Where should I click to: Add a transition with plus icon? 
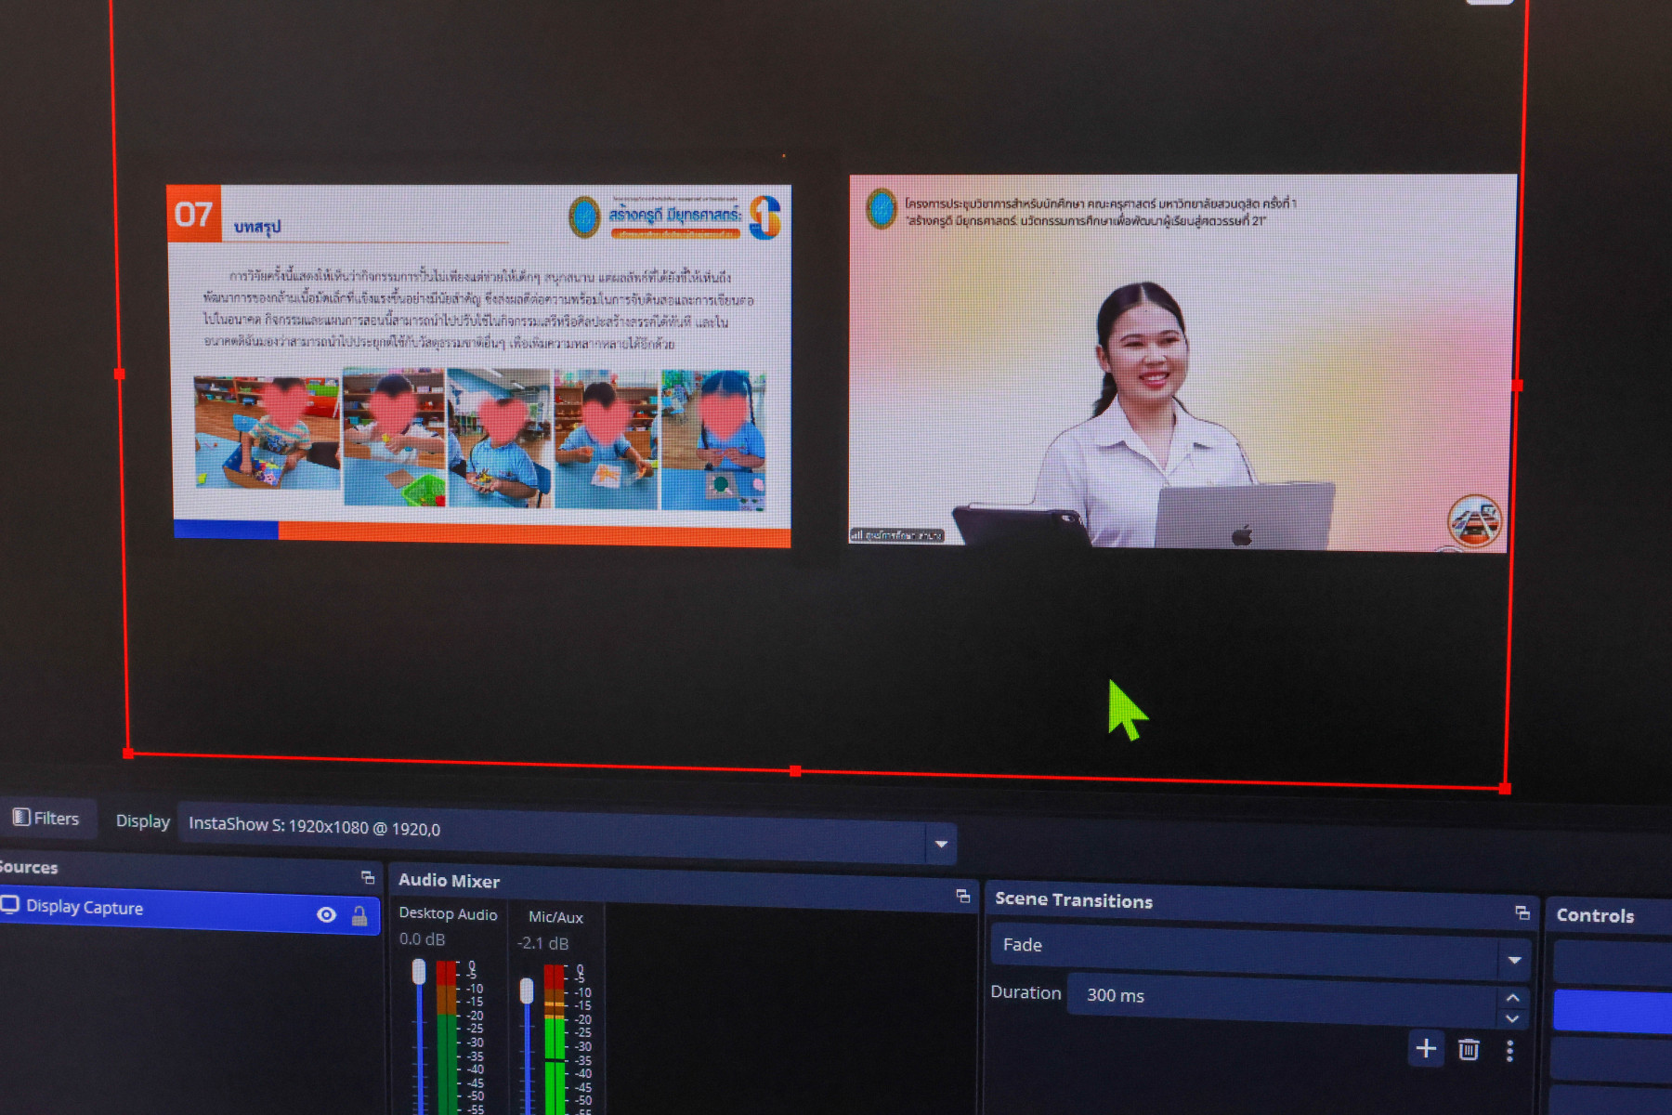pyautogui.click(x=1426, y=1049)
